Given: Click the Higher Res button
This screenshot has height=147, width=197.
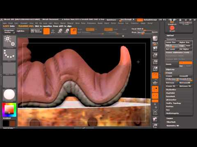Looking at the screenshot, I should (186, 42).
